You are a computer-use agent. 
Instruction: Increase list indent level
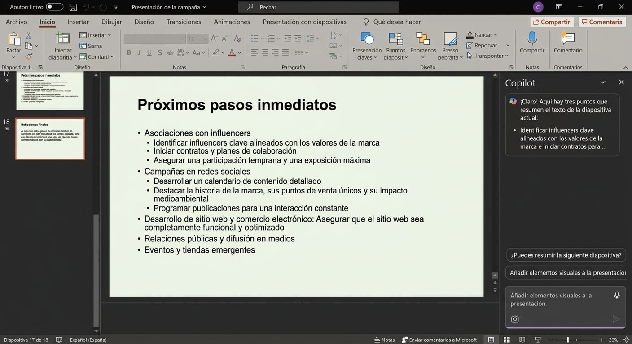(x=298, y=39)
